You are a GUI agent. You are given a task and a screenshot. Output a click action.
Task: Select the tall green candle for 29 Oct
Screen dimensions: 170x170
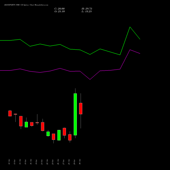point(75,114)
